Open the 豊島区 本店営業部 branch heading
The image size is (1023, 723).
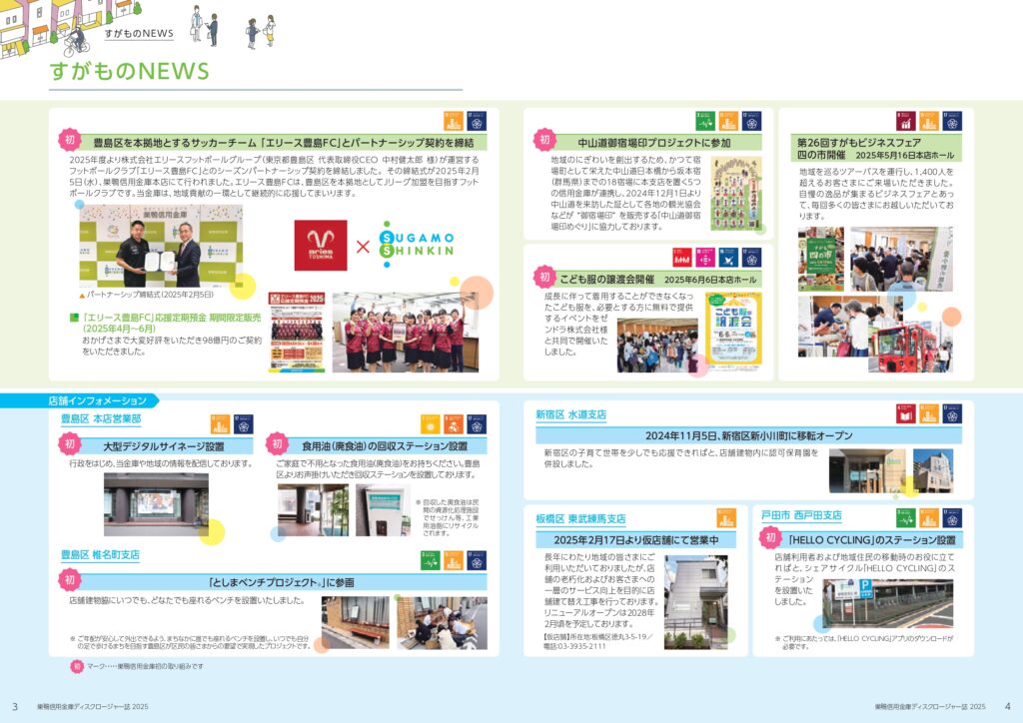click(101, 418)
